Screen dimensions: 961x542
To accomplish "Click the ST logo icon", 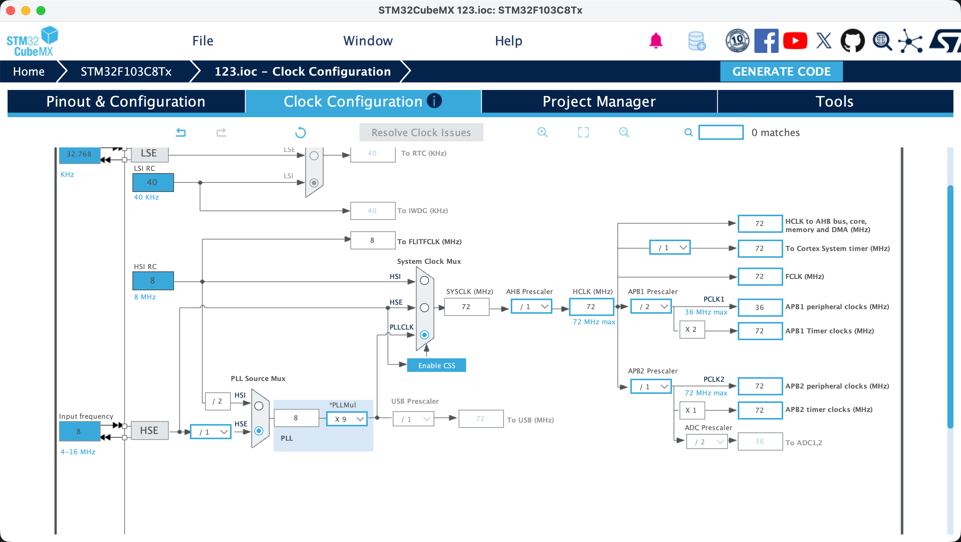I will (x=945, y=41).
